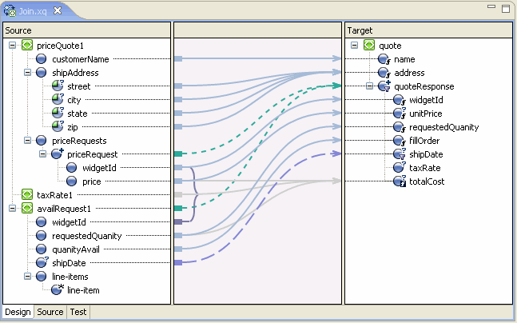Collapse the priceQuote1 tree node
The width and height of the screenshot is (517, 323).
tap(12, 46)
